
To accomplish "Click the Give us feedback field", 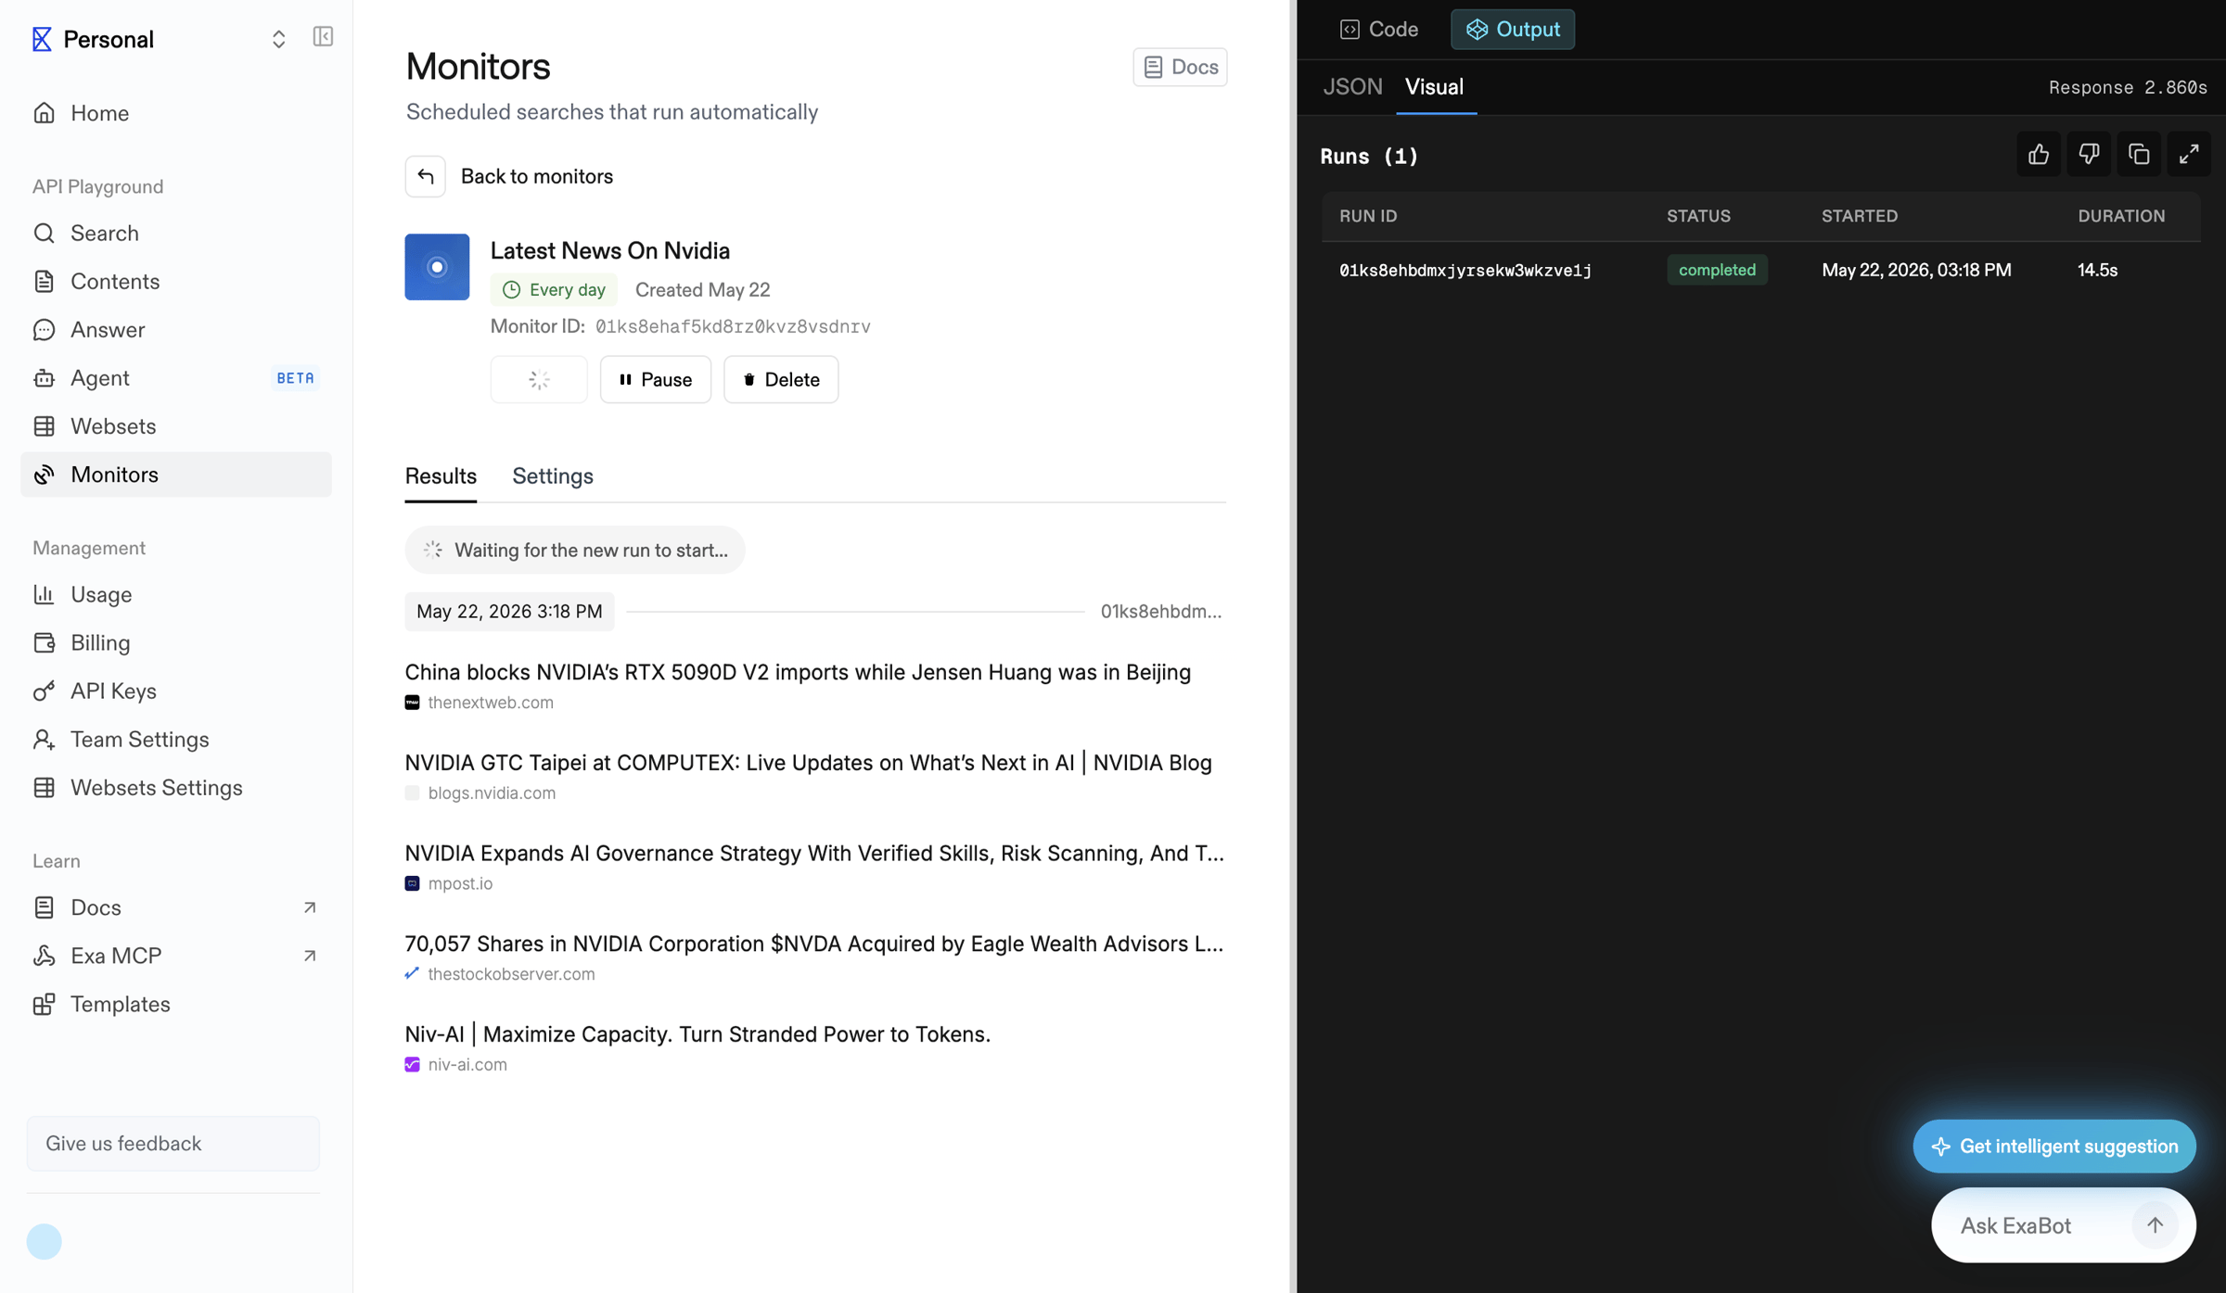I will click(173, 1144).
